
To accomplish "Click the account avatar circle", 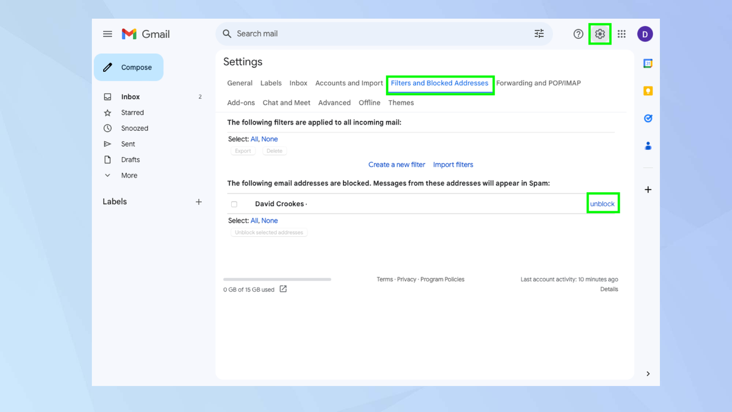I will pyautogui.click(x=645, y=34).
